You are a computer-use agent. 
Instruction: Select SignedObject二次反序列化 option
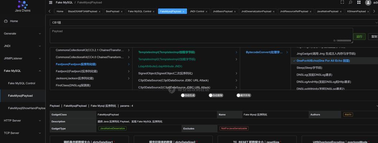pyautogui.click(x=186, y=73)
